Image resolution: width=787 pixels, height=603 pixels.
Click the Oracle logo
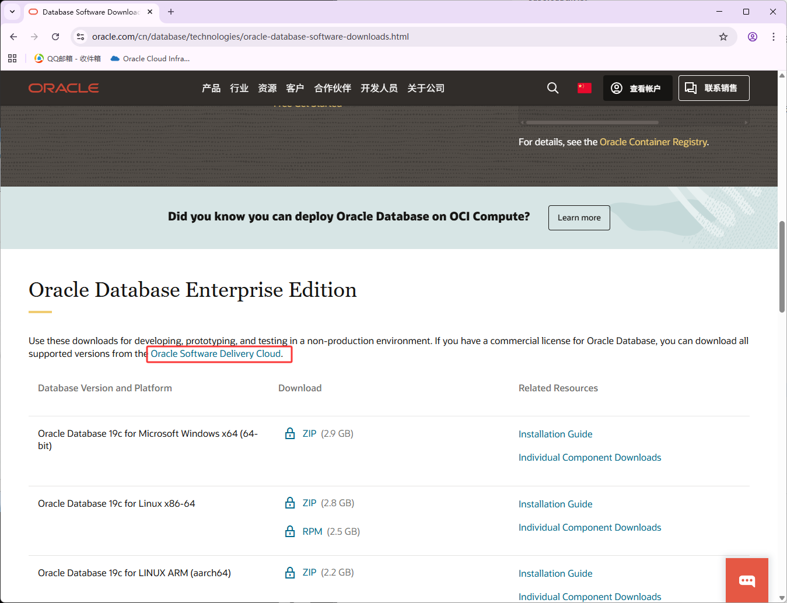click(64, 88)
